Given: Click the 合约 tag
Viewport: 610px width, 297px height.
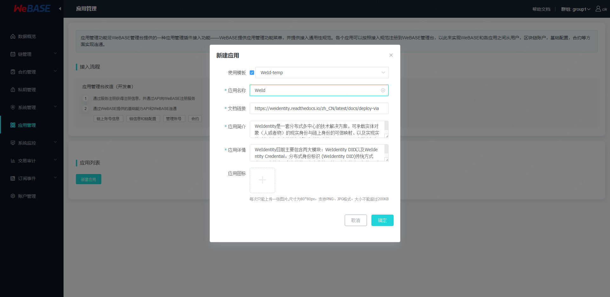Looking at the screenshot, I should [195, 119].
